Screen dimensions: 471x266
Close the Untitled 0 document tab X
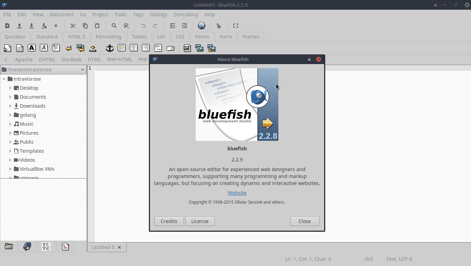[x=119, y=247]
